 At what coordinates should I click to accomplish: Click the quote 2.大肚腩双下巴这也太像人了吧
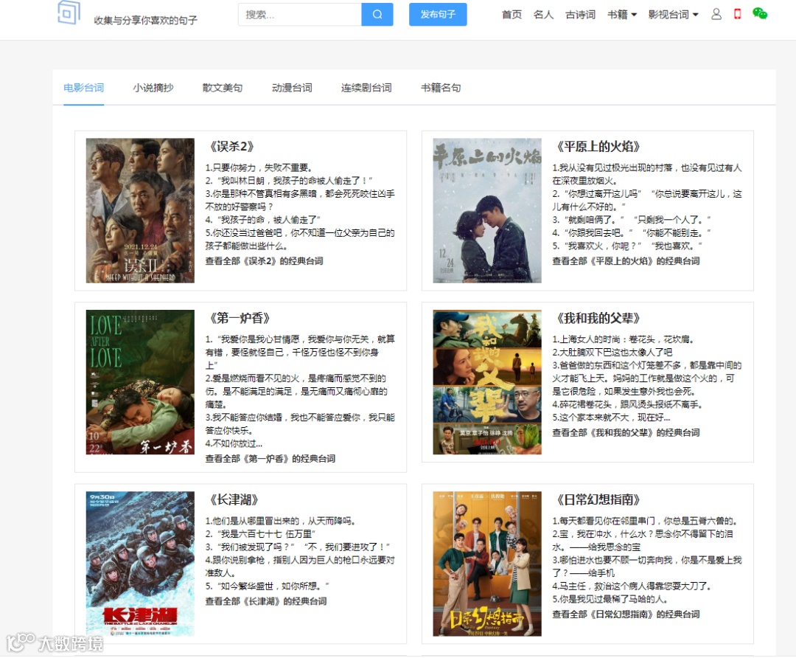(x=612, y=353)
